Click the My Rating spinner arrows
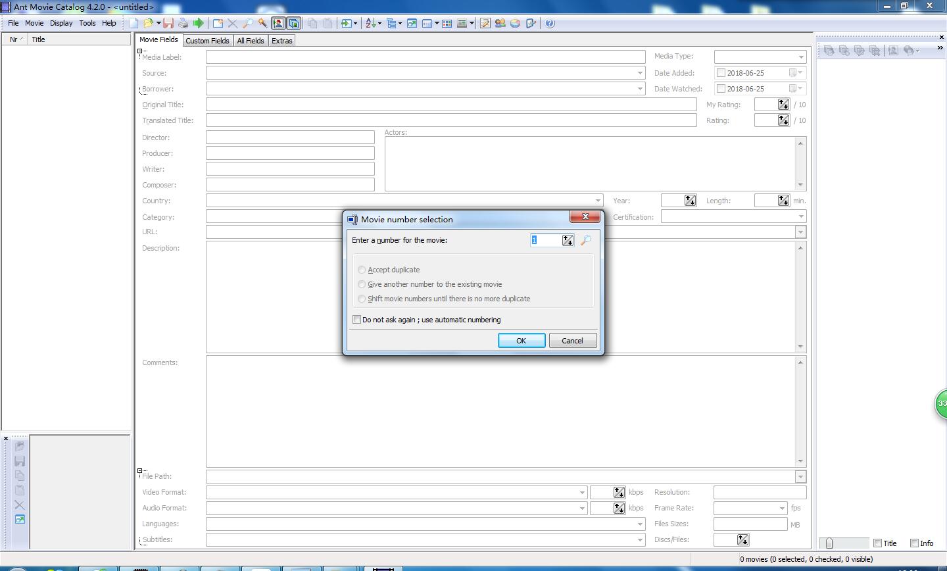This screenshot has height=571, width=947. coord(783,105)
